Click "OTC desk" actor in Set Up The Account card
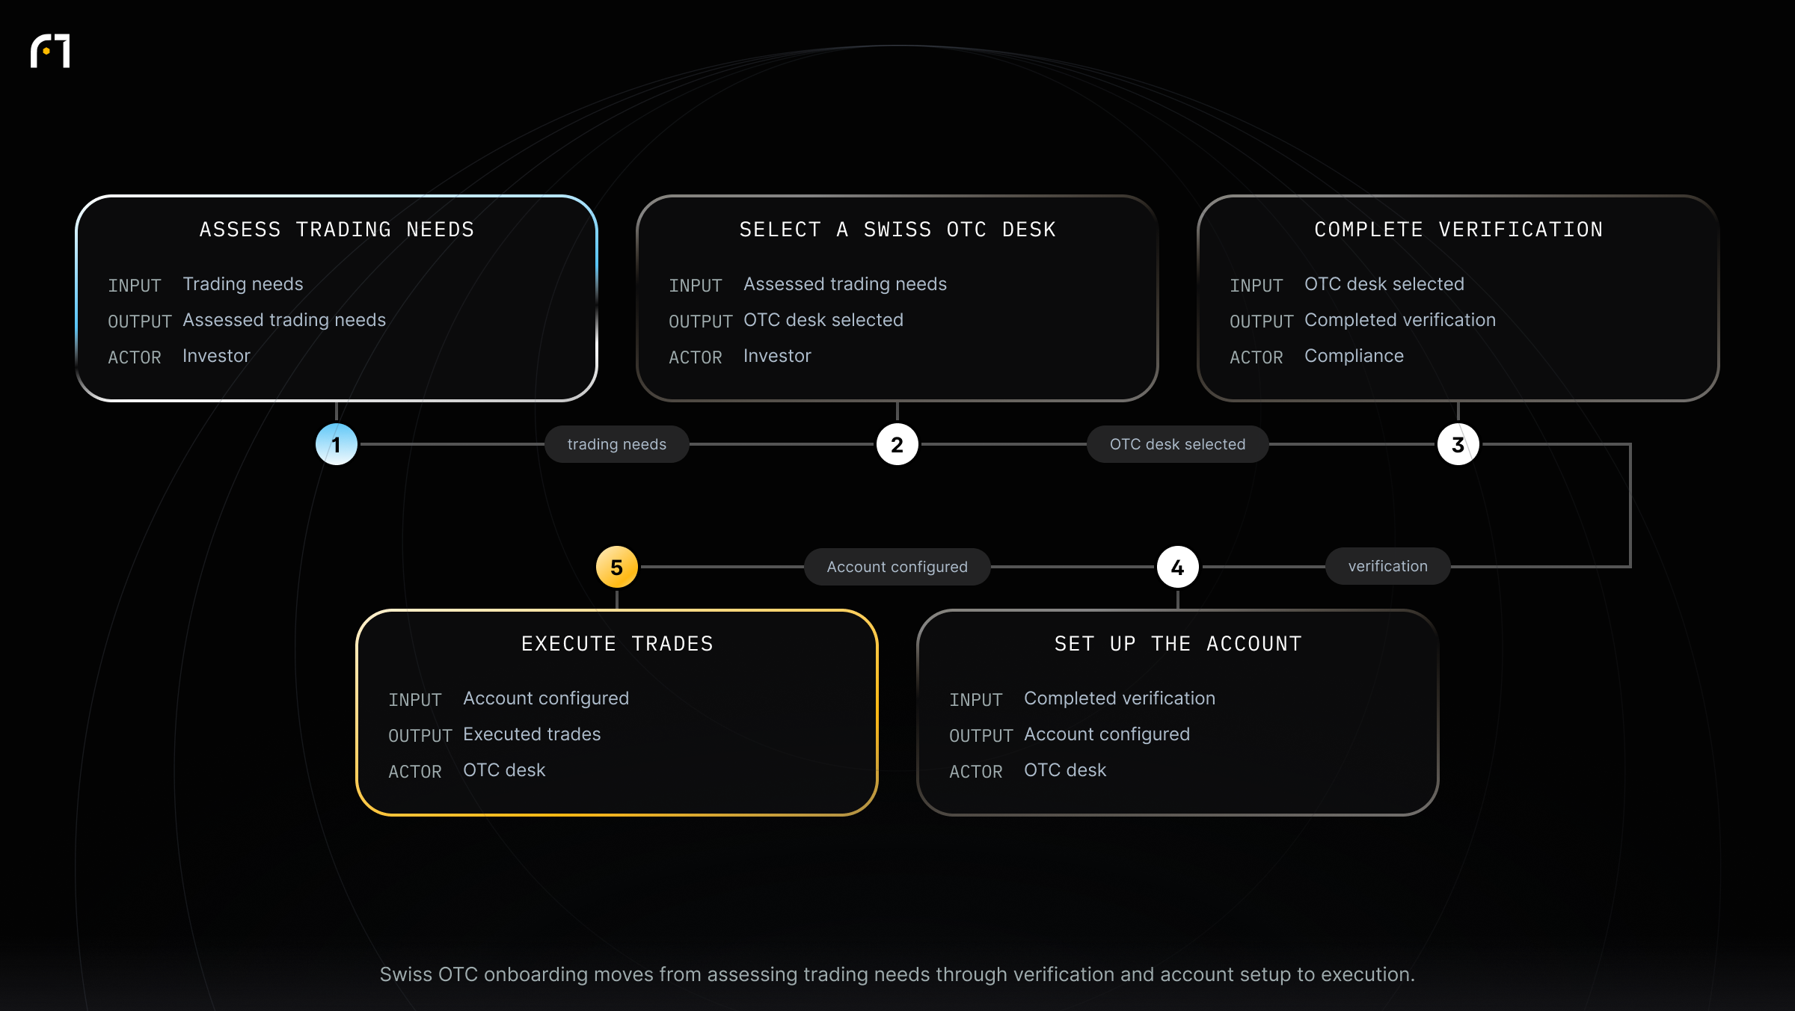The height and width of the screenshot is (1011, 1795). (1065, 770)
